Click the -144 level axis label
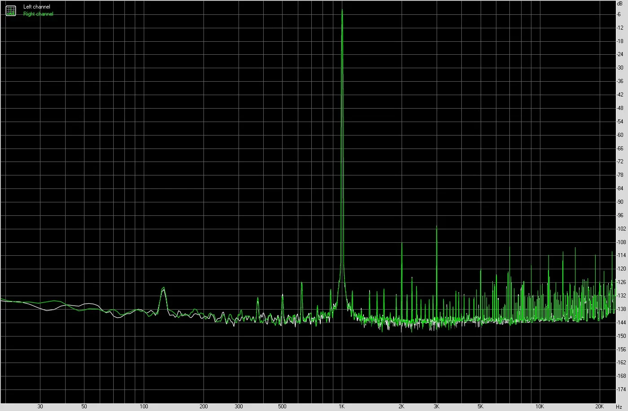Screen dimensions: 628x411 (x=622, y=323)
